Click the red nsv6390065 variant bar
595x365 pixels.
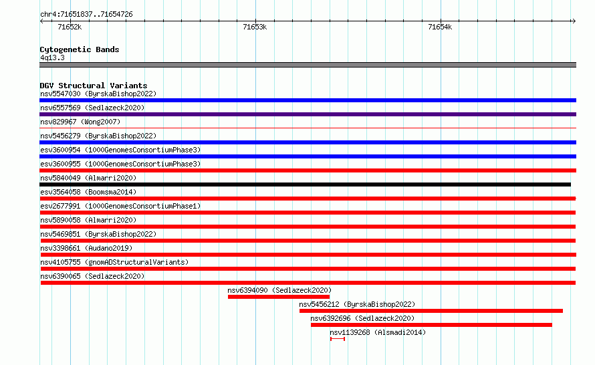click(308, 283)
